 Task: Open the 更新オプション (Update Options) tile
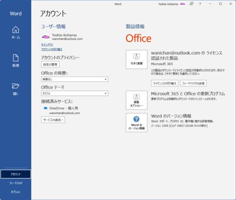136,100
